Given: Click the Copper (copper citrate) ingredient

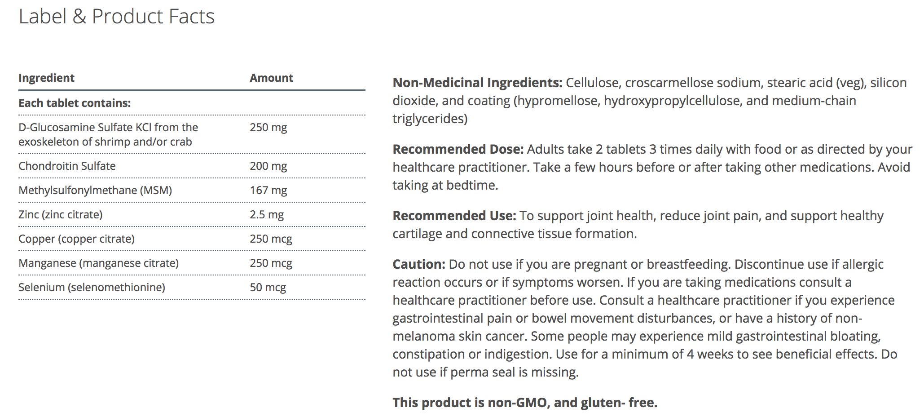Looking at the screenshot, I should point(76,239).
